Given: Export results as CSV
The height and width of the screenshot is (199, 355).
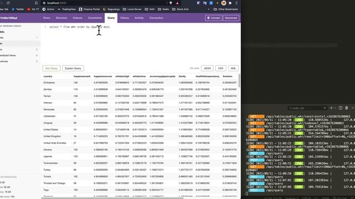Looking at the screenshot, I should pyautogui.click(x=221, y=69).
